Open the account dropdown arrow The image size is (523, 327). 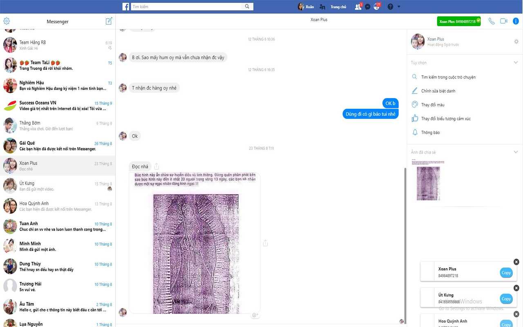click(x=398, y=7)
